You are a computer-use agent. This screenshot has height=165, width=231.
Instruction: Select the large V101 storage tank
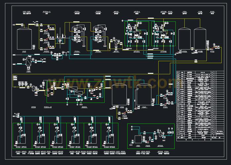tap(24, 39)
